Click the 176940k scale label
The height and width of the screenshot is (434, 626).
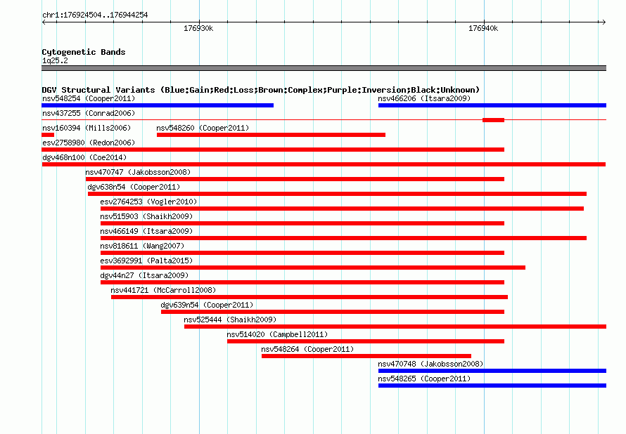(483, 28)
